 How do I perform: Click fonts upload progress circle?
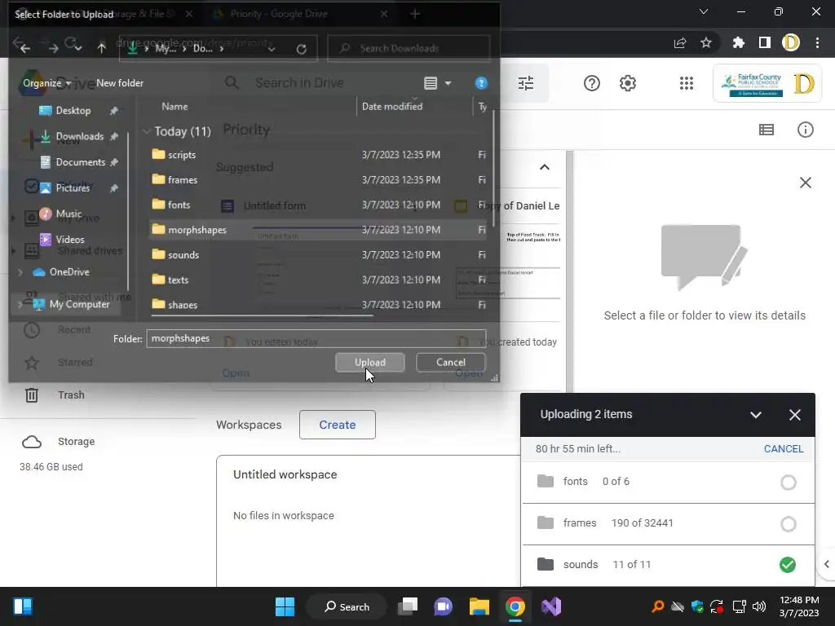789,483
